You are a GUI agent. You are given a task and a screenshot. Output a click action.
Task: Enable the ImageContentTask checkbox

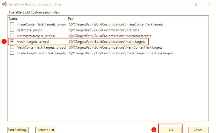[12, 24]
